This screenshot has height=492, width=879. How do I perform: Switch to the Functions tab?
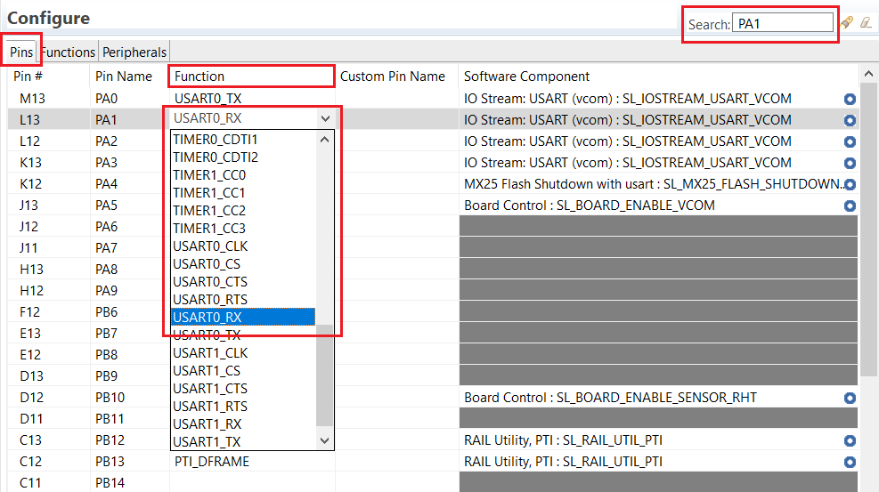[x=69, y=52]
